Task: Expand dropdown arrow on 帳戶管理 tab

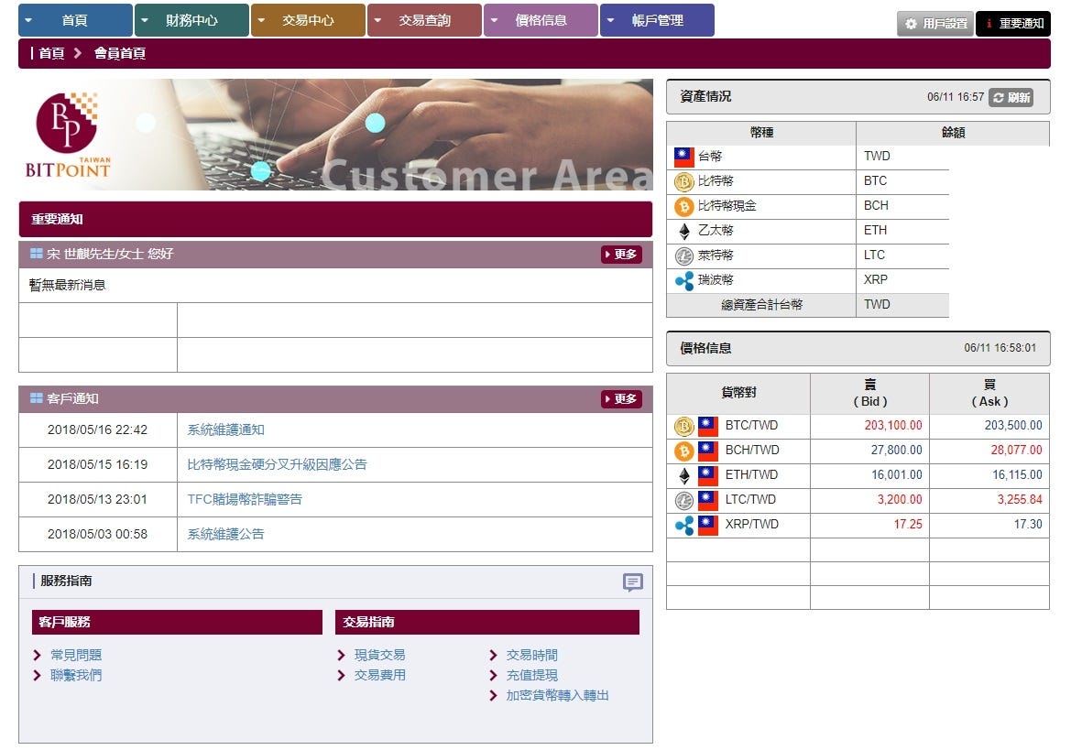Action: tap(611, 20)
